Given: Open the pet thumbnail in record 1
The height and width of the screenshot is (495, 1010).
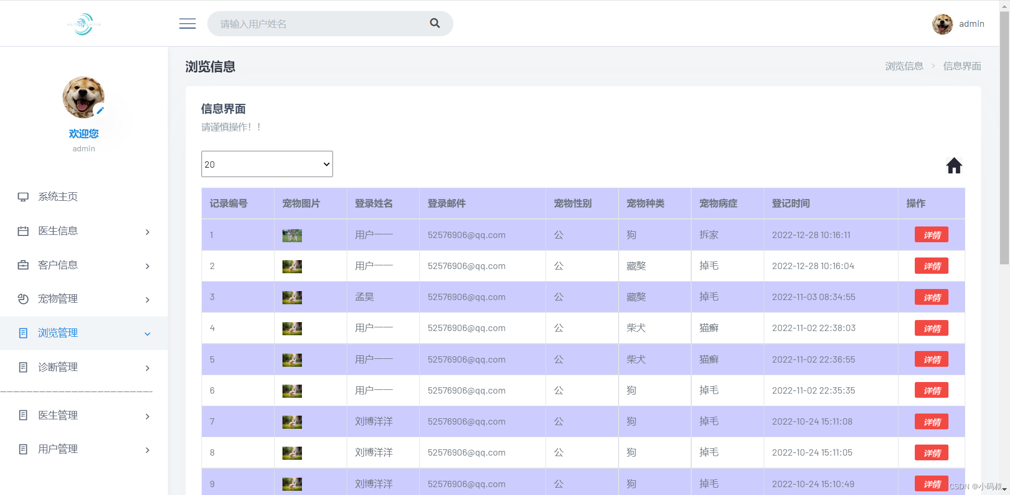Looking at the screenshot, I should pos(292,235).
